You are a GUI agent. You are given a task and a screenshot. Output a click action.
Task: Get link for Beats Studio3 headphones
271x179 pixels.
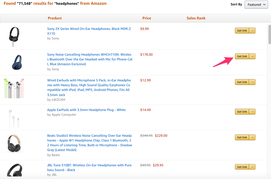pos(242,137)
